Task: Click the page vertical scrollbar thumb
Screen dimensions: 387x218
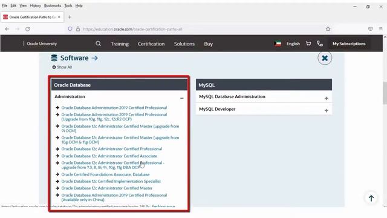Action: click(x=385, y=93)
